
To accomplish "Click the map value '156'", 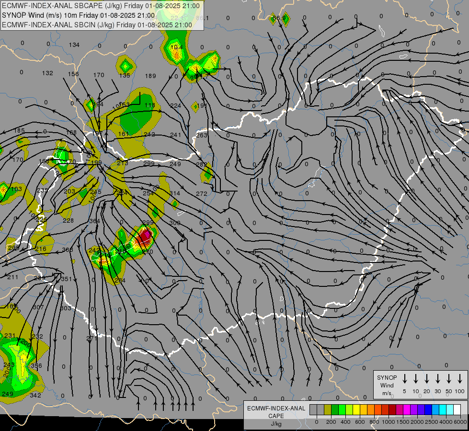I will click(x=73, y=74).
